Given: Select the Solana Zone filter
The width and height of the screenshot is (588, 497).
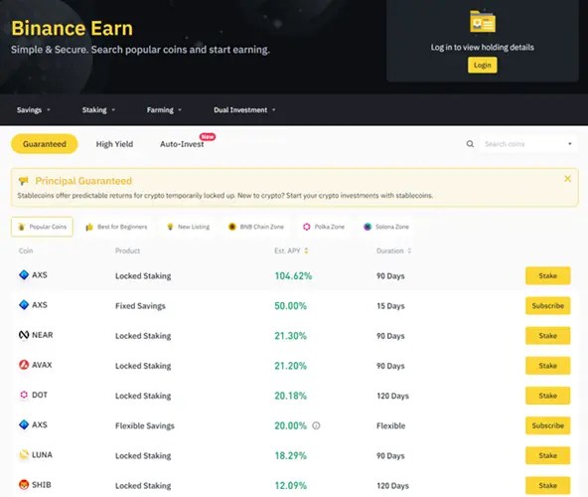Looking at the screenshot, I should pyautogui.click(x=386, y=227).
